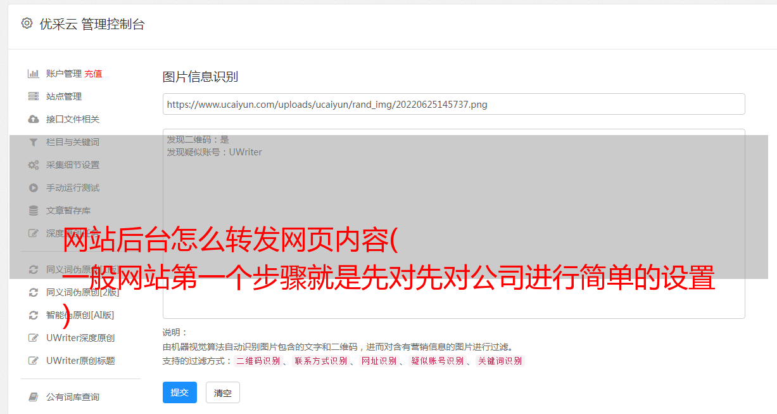Viewport: 777px width, 414px height.
Task: Click the edit icon beside UWriter深度原创
Action: point(34,338)
